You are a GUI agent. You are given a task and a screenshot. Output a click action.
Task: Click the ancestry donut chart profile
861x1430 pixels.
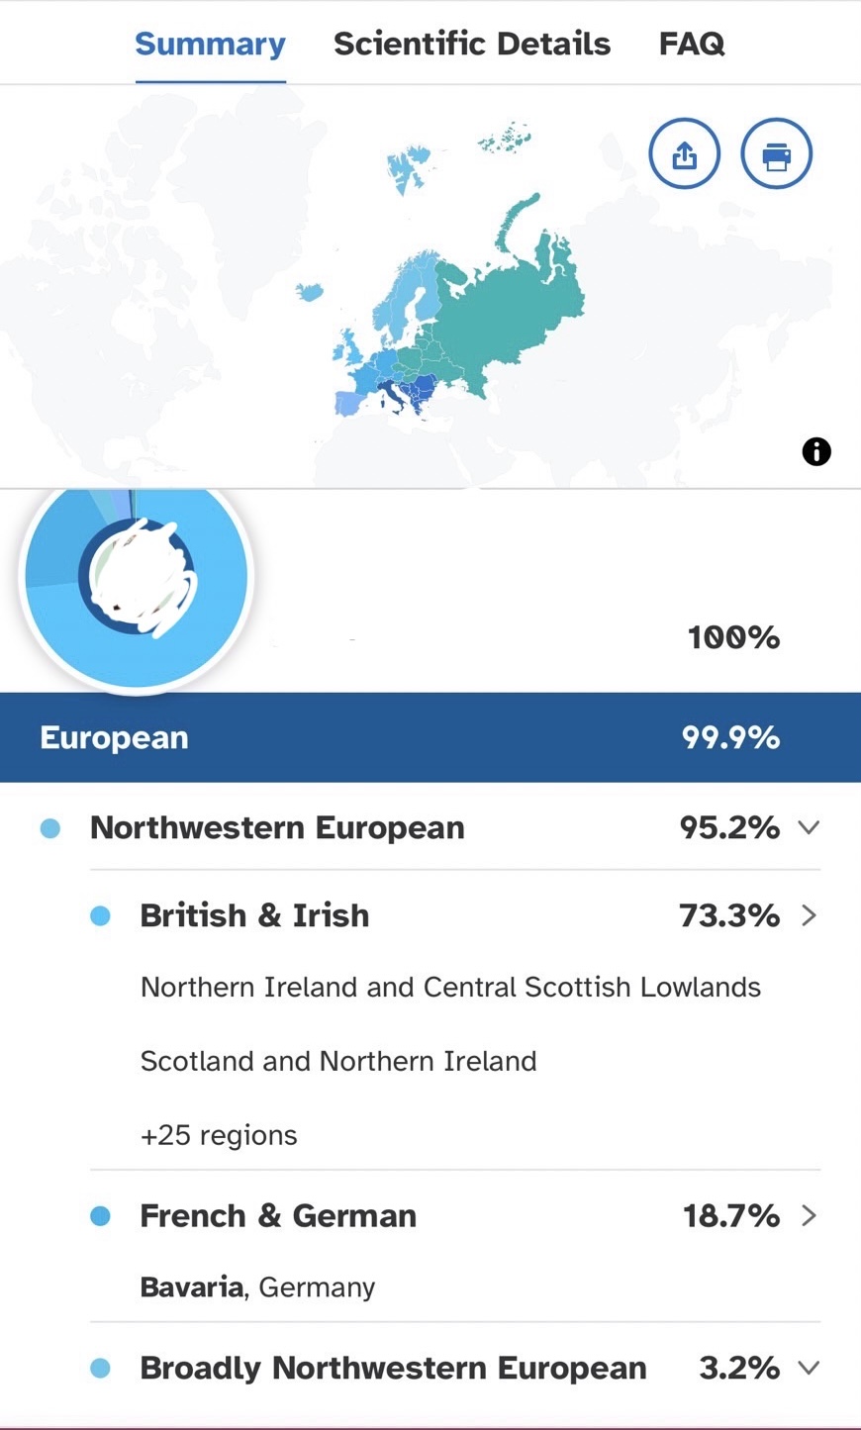point(137,577)
